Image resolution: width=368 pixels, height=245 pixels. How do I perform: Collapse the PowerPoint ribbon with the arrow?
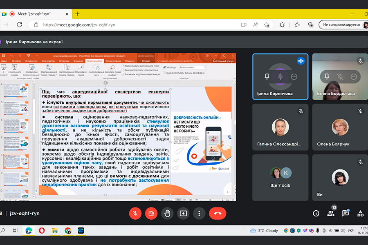click(x=234, y=78)
